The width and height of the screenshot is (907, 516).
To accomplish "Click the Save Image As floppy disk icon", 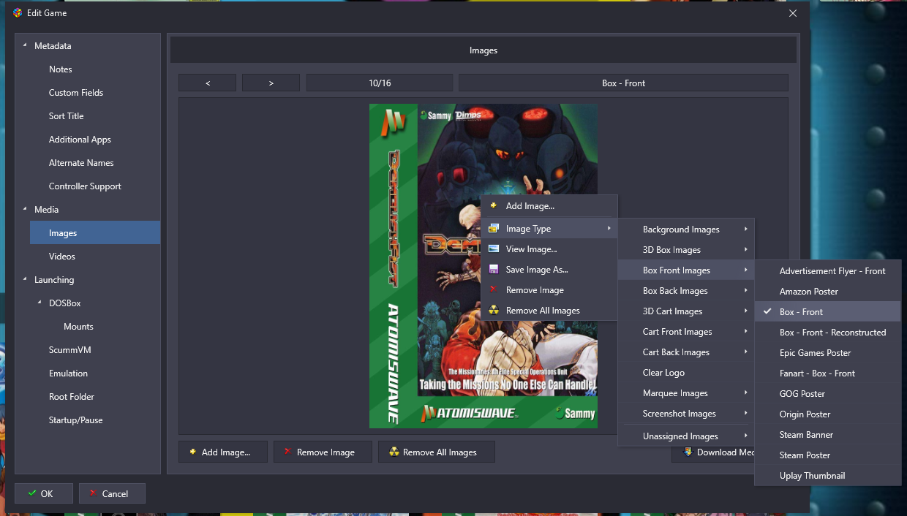I will (x=494, y=270).
